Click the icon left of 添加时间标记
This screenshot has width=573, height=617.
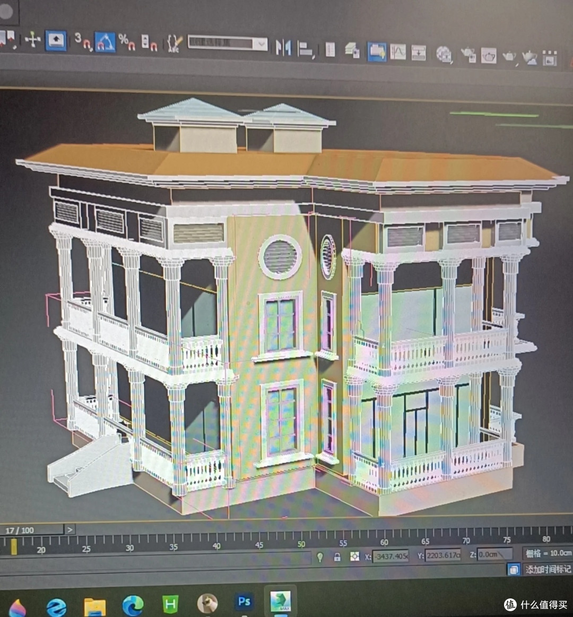(514, 569)
